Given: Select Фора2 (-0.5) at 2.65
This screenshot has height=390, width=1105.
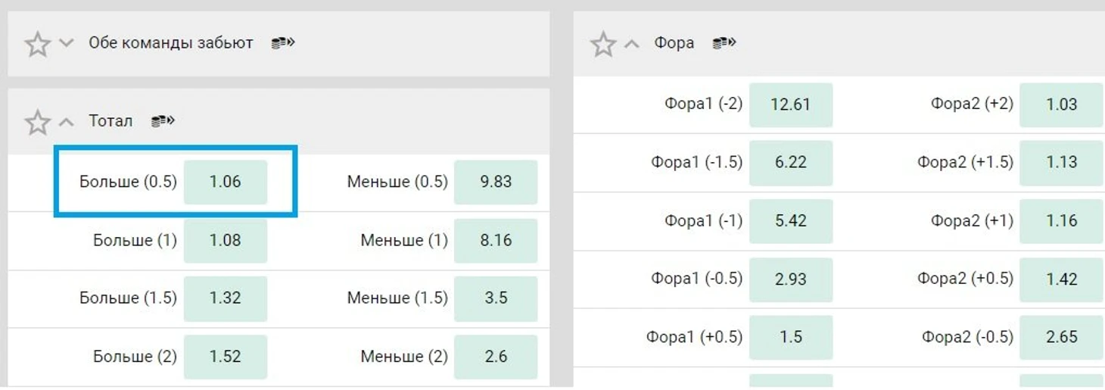Looking at the screenshot, I should point(1061,337).
